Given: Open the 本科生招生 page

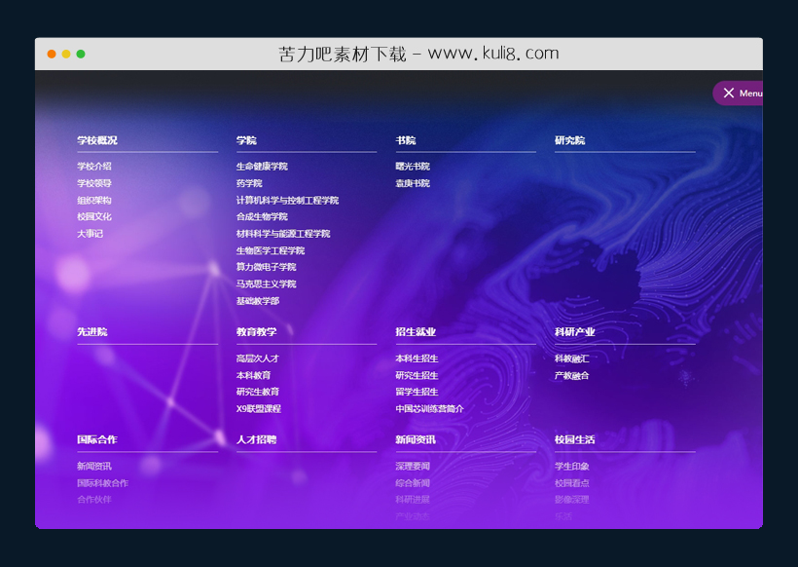Looking at the screenshot, I should click(x=416, y=359).
